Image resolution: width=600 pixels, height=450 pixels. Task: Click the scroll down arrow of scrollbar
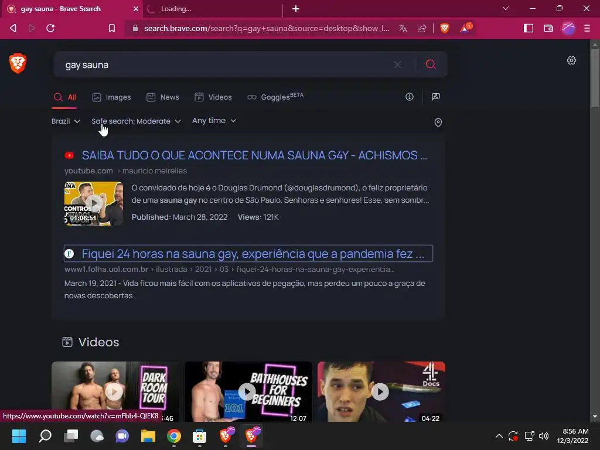[x=595, y=417]
